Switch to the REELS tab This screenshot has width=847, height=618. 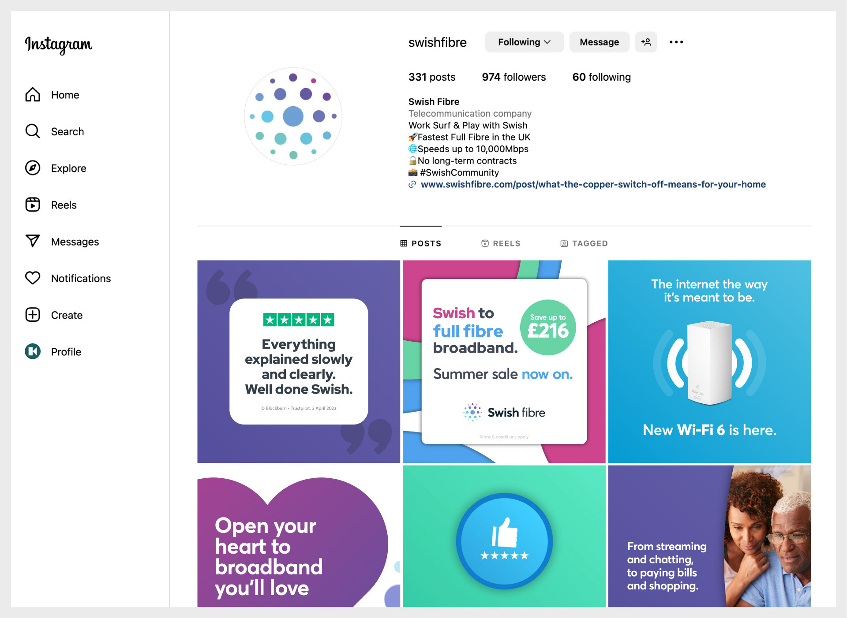501,243
